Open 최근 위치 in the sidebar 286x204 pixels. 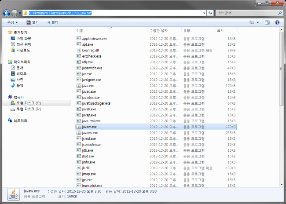pos(21,44)
